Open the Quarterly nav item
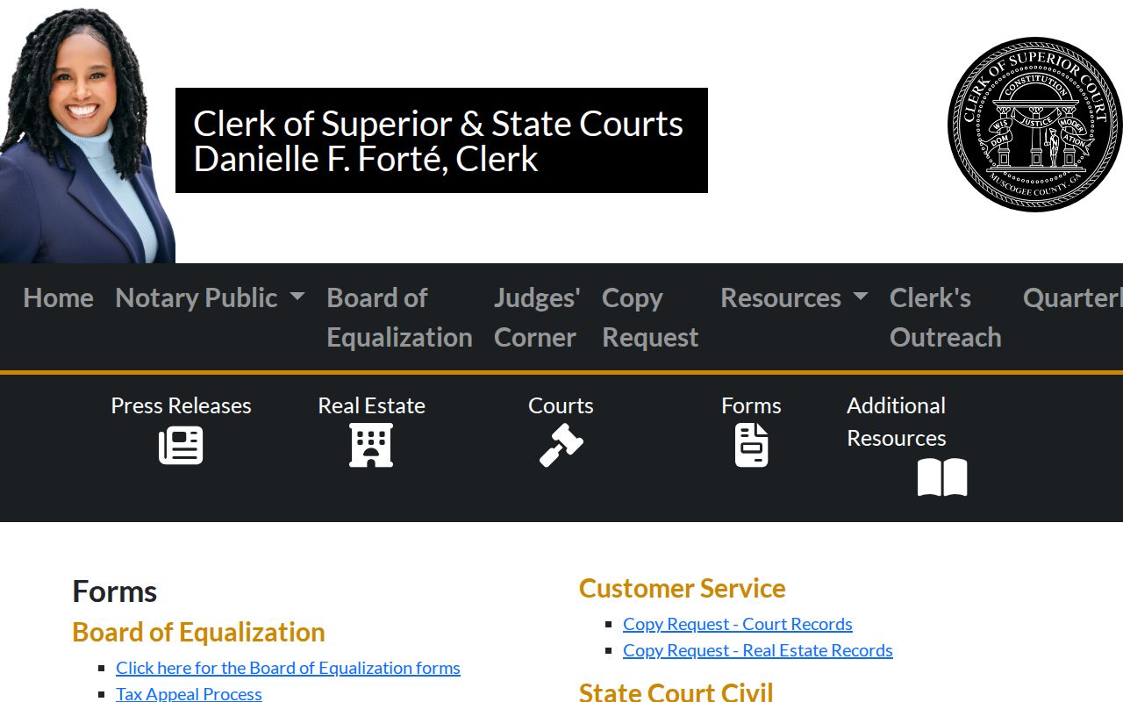1123x702 pixels. 1073,297
